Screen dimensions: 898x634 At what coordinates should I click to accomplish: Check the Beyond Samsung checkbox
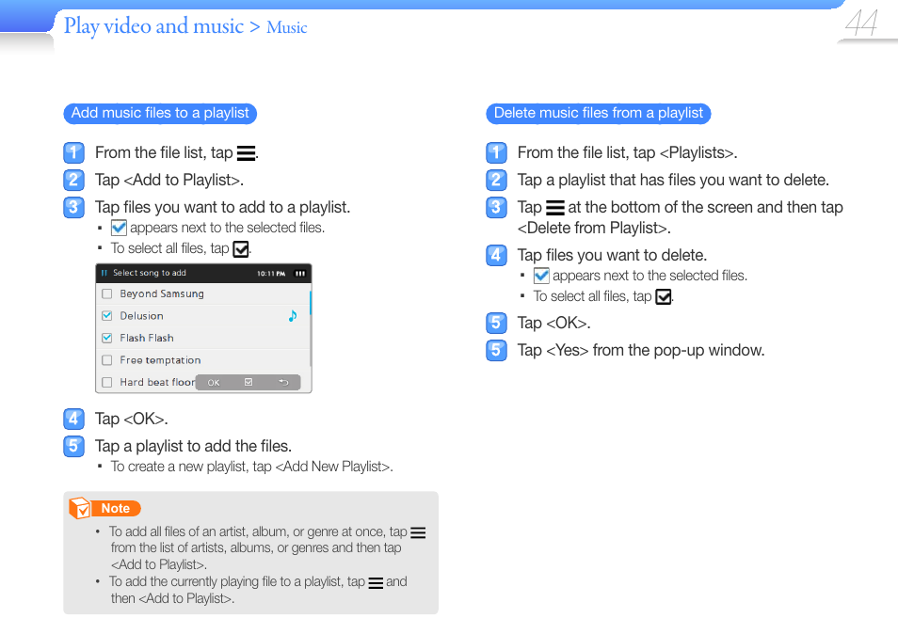click(106, 294)
